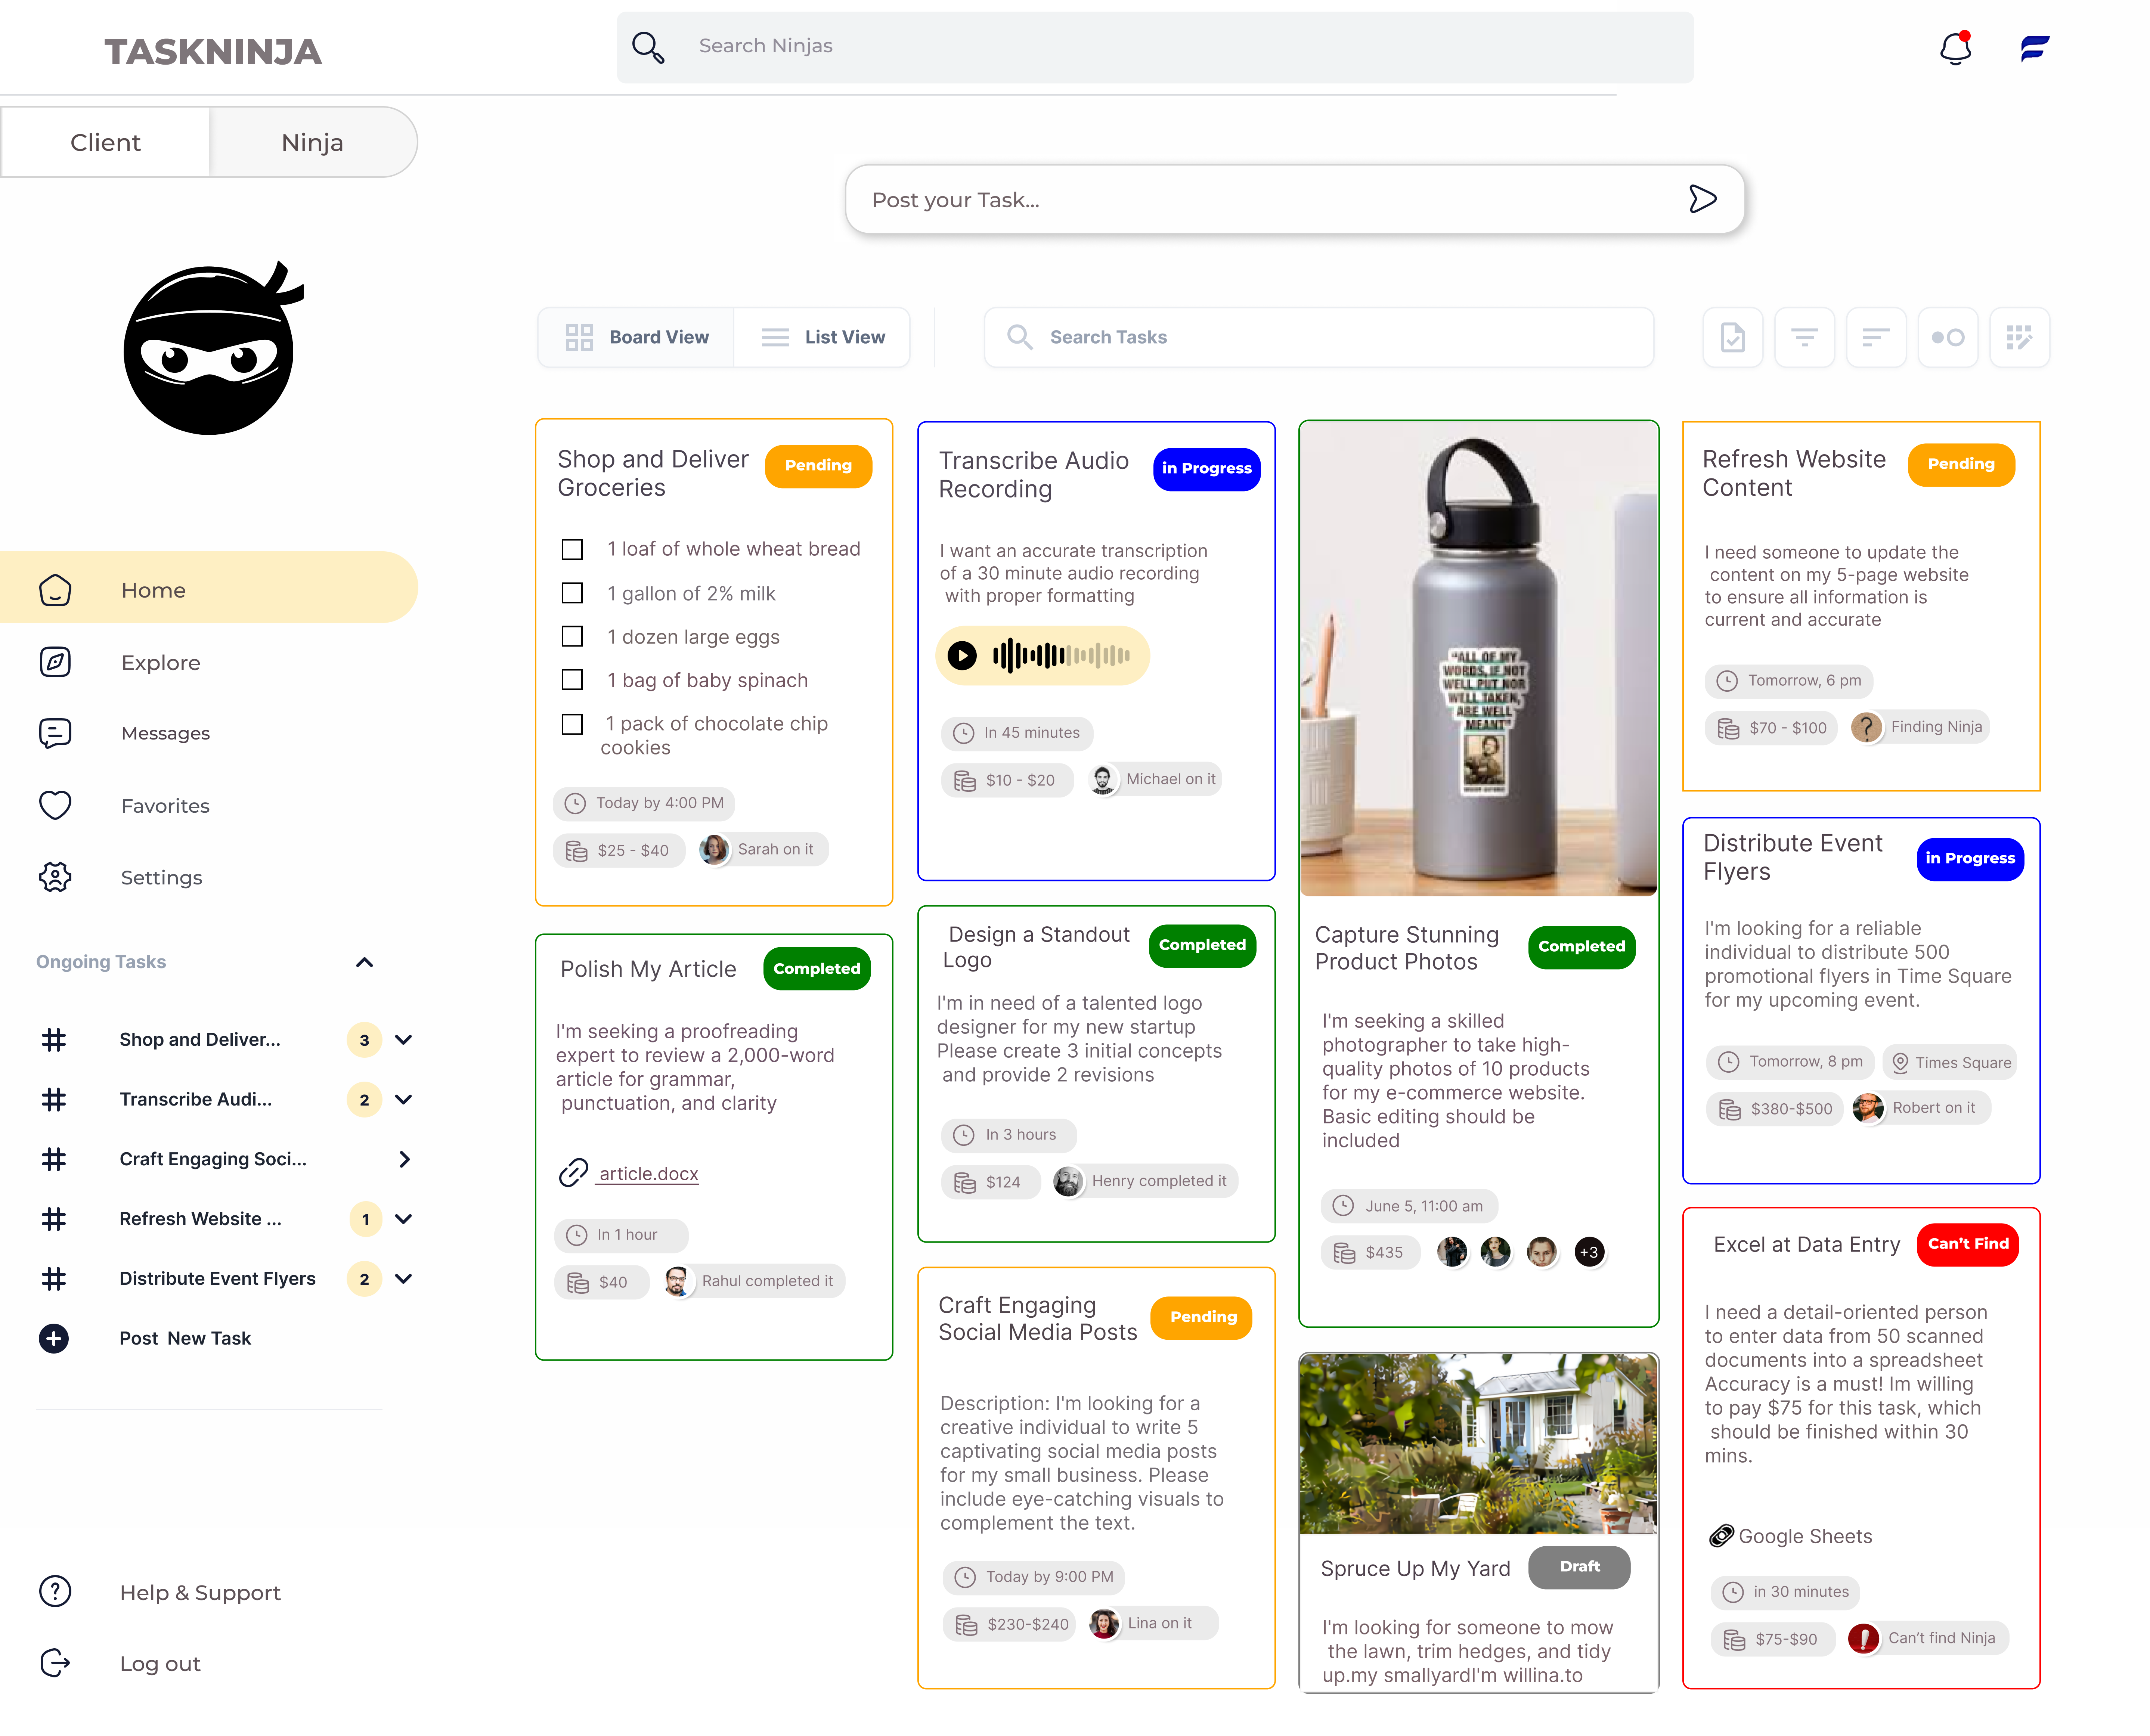The image size is (2150, 1736).
Task: Expand the Craft Engaging Soci... task arrow
Action: click(404, 1159)
